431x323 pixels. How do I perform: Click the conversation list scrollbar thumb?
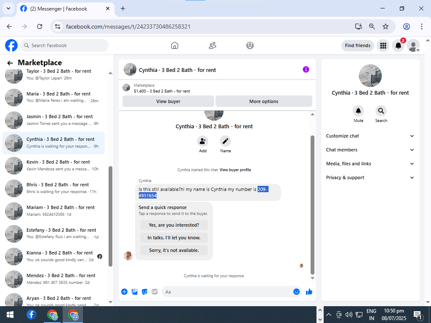pos(111,216)
